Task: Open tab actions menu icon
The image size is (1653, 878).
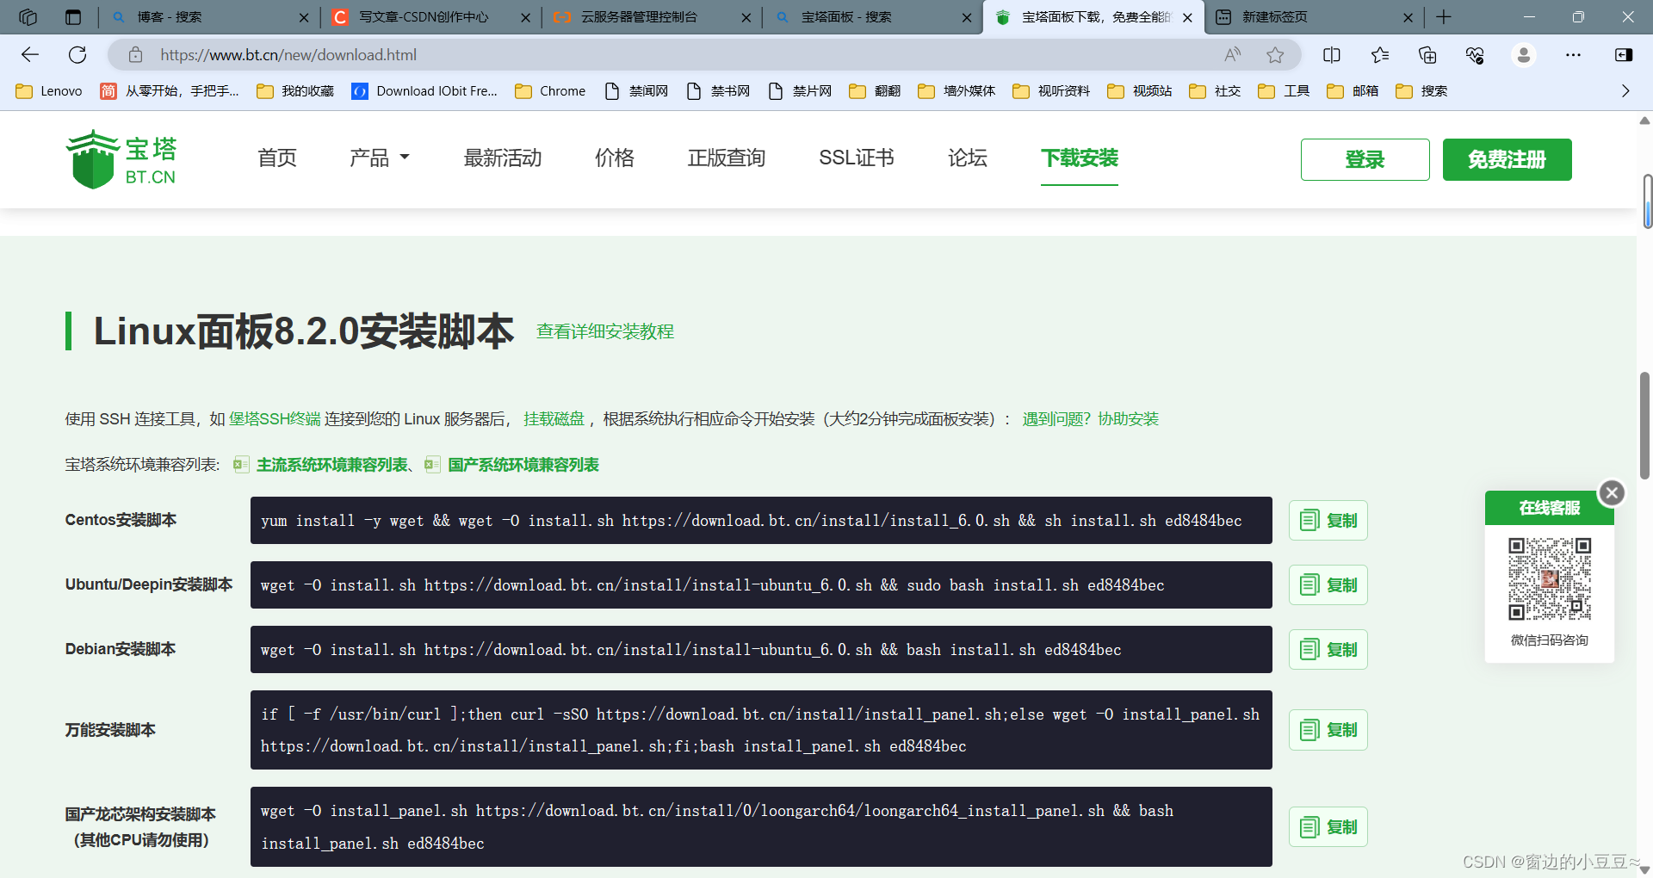Action: [x=73, y=17]
